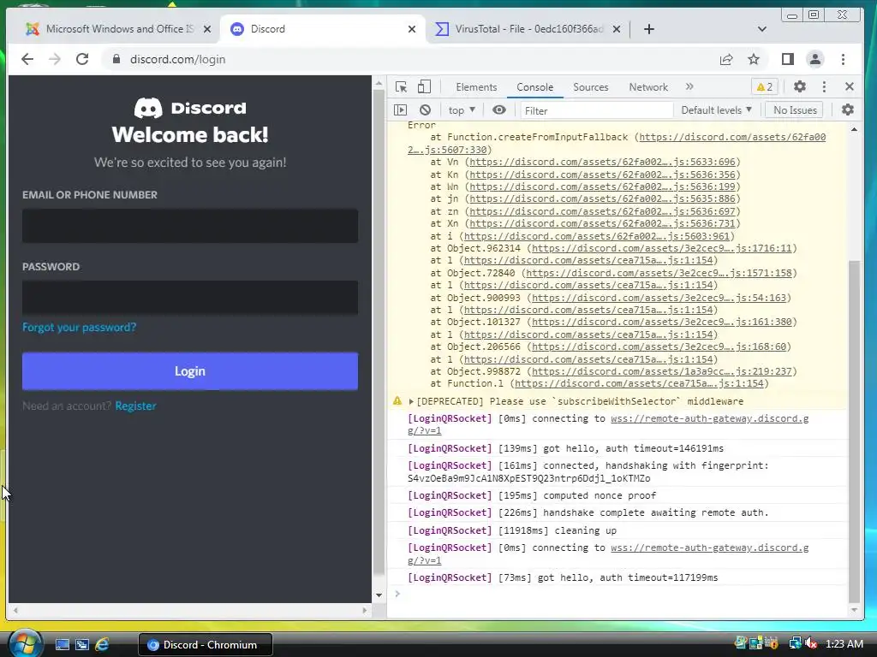Open the Object.962314 source link
Image resolution: width=877 pixels, height=657 pixels.
pos(662,248)
